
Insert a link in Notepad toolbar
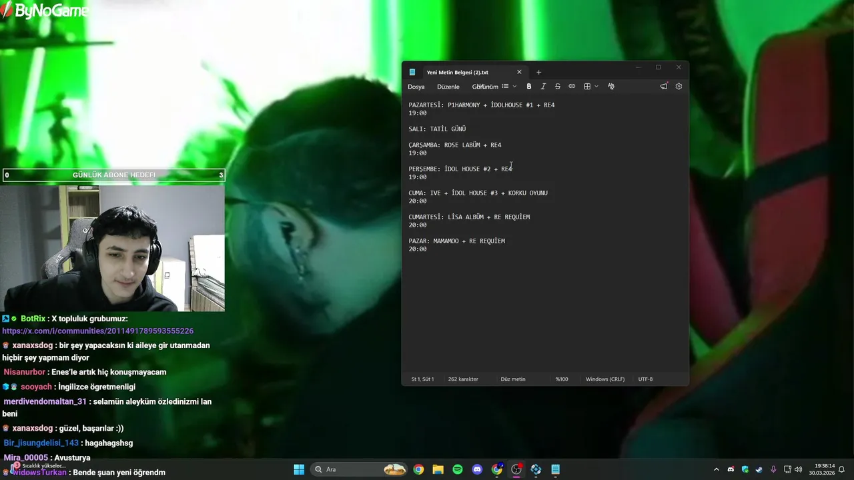[572, 87]
